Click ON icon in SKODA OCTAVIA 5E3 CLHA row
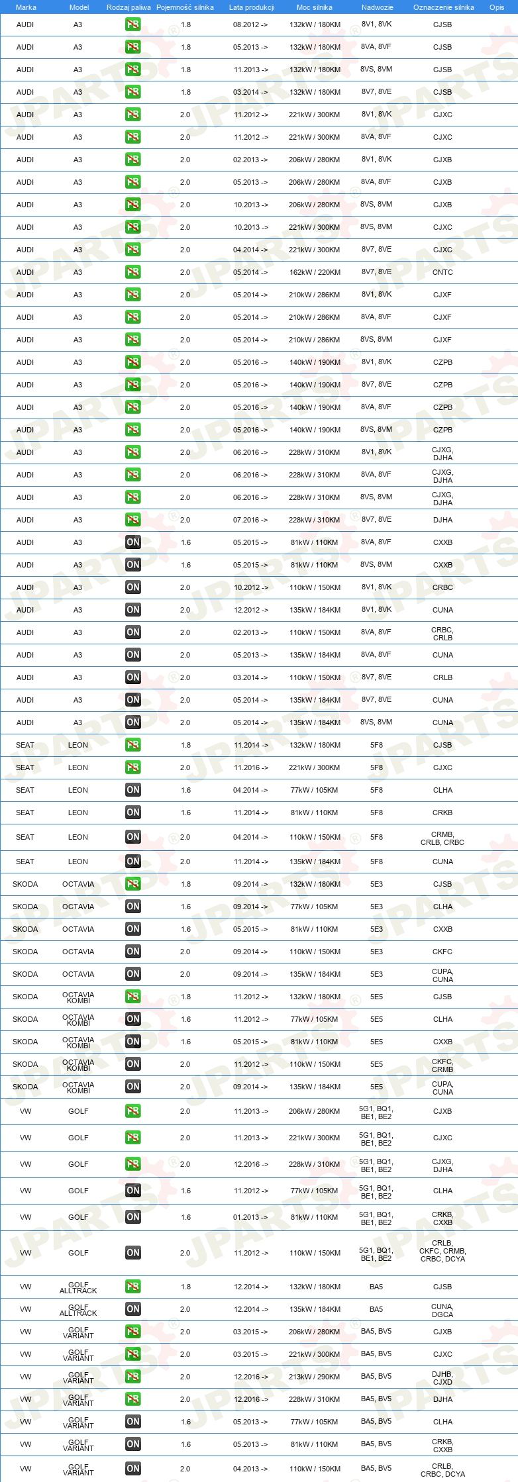The image size is (518, 1482). click(x=132, y=907)
